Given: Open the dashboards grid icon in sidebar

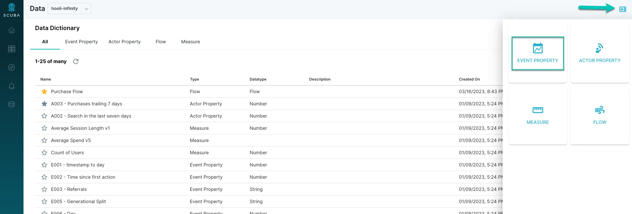Looking at the screenshot, I should [x=12, y=49].
